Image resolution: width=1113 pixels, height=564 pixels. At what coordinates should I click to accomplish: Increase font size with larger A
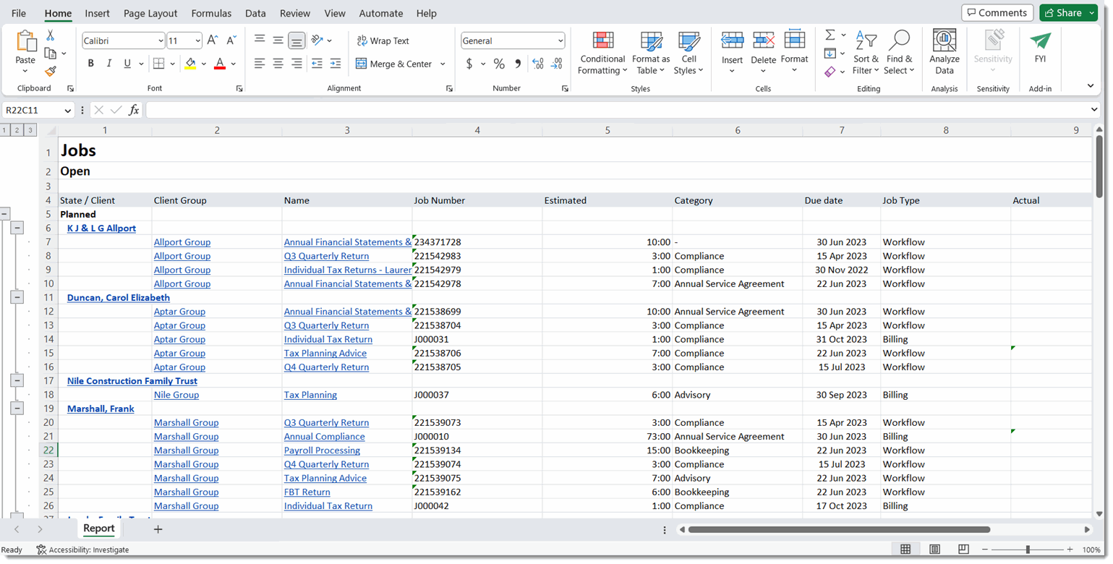click(x=212, y=40)
